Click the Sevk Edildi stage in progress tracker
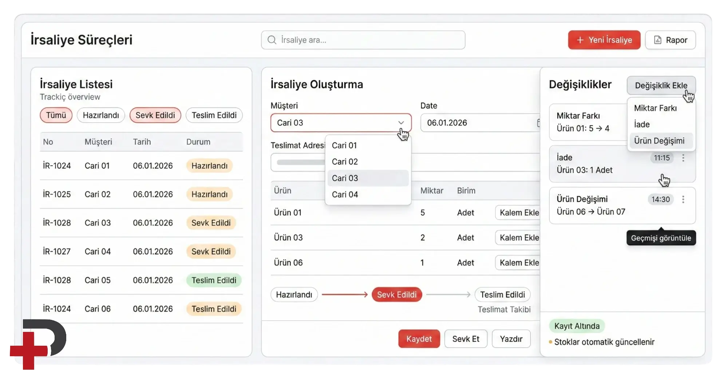728x377 pixels. 396,295
